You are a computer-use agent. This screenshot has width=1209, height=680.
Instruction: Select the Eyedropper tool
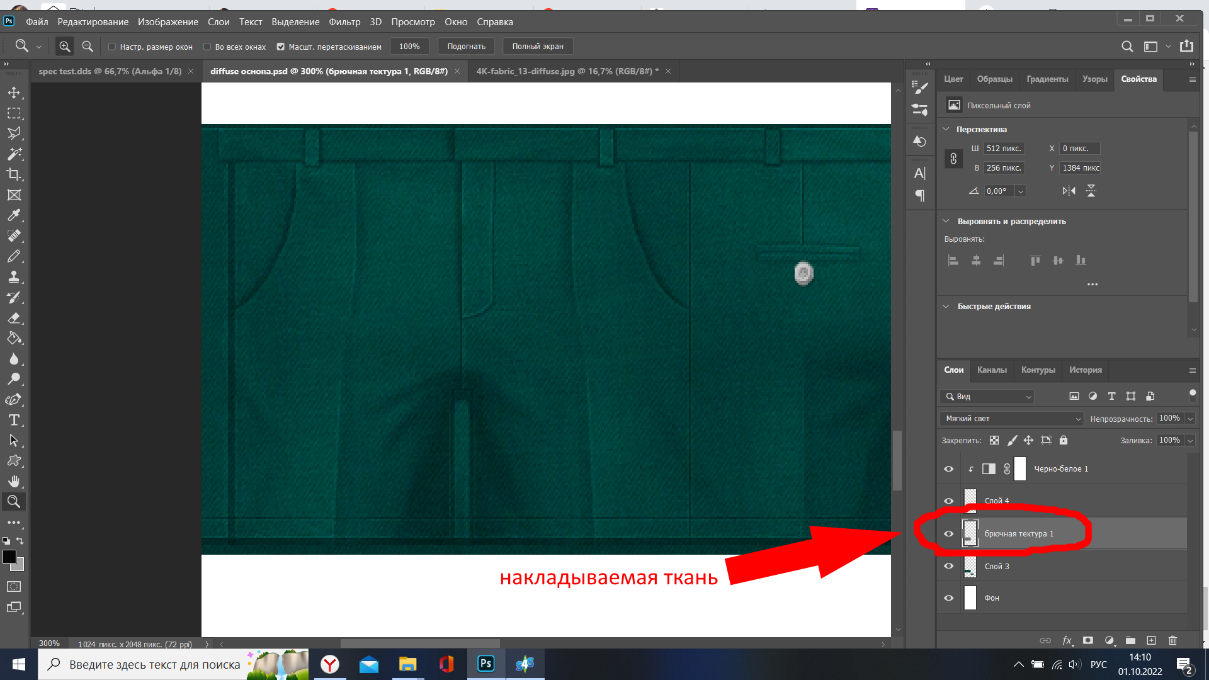pos(14,215)
